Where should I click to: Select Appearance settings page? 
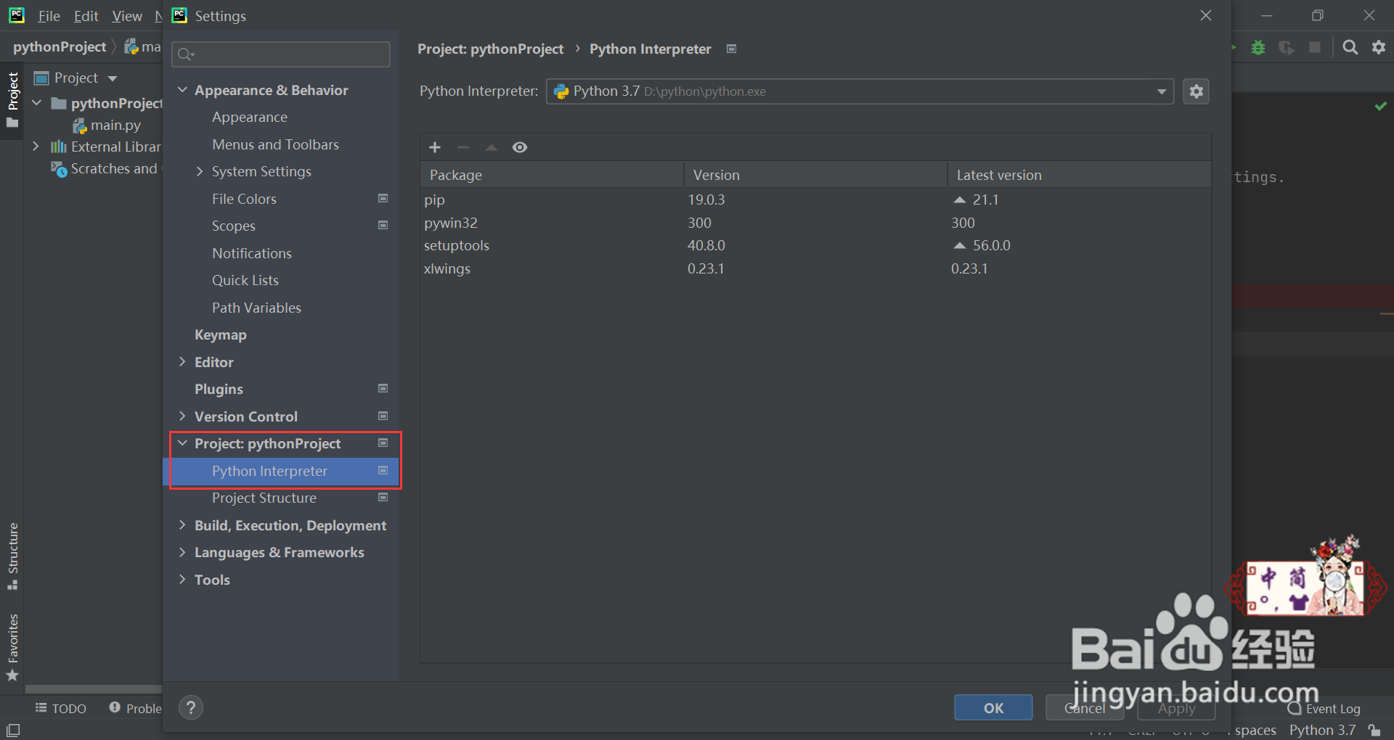(250, 117)
